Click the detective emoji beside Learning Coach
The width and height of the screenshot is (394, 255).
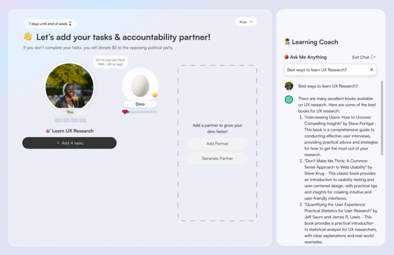coord(287,41)
